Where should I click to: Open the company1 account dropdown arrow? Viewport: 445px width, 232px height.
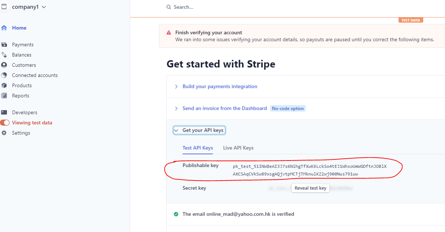coord(44,7)
